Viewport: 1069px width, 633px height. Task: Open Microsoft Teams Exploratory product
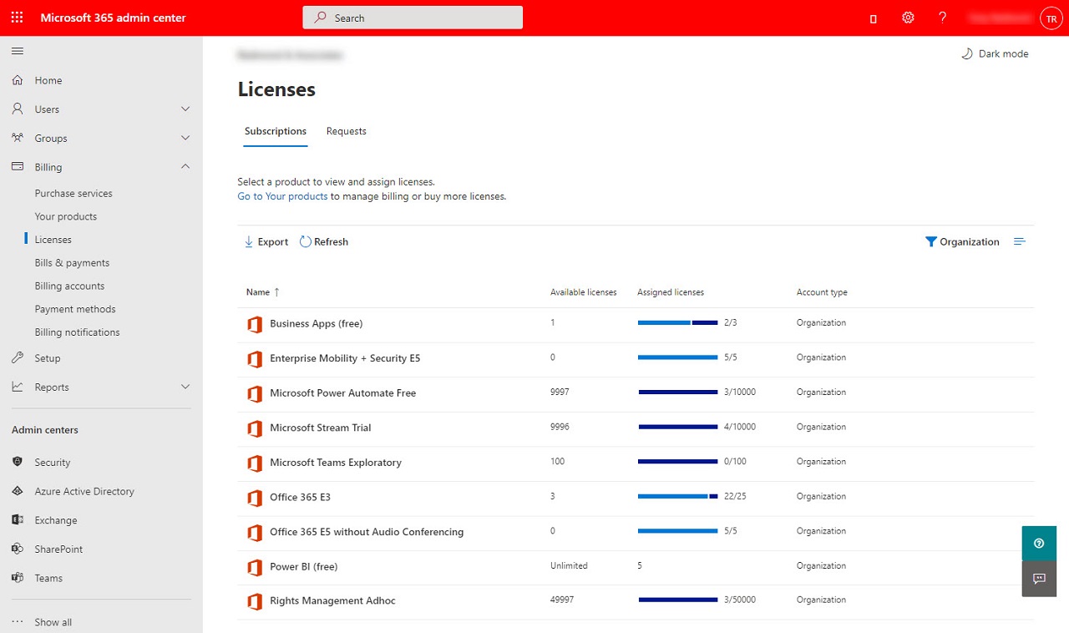[x=336, y=462]
